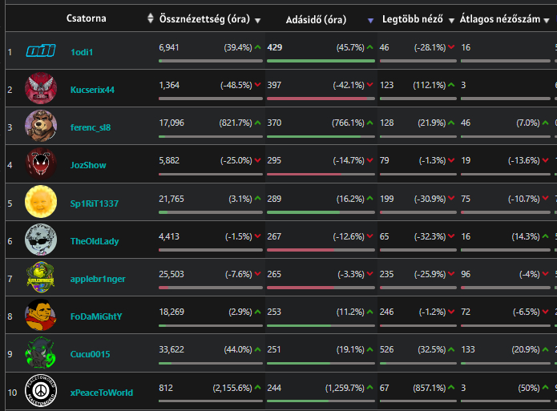
Task: Click 1odi1's green airtime progress bar
Action: pyautogui.click(x=321, y=60)
